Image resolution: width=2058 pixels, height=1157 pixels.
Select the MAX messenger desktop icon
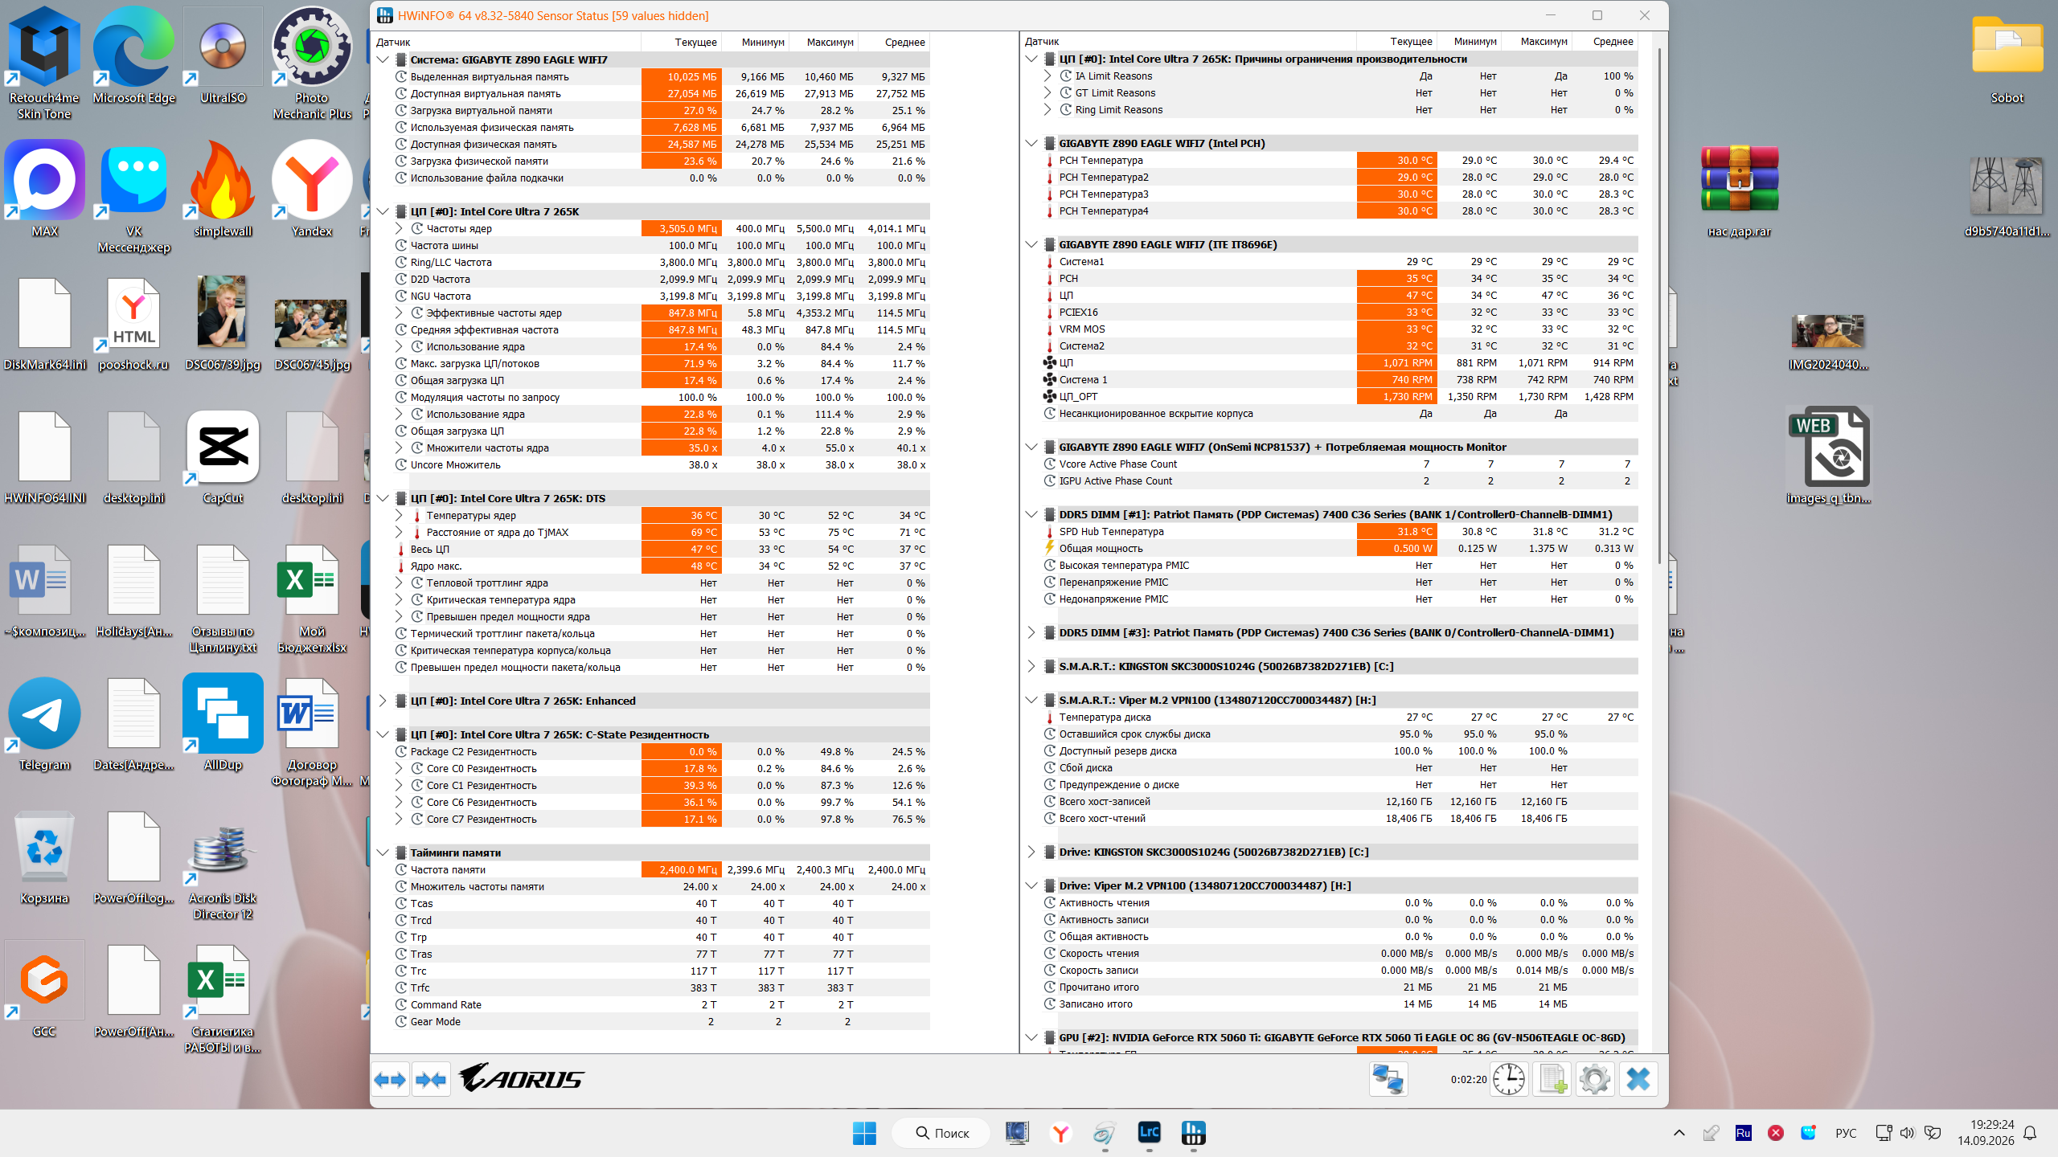click(44, 189)
